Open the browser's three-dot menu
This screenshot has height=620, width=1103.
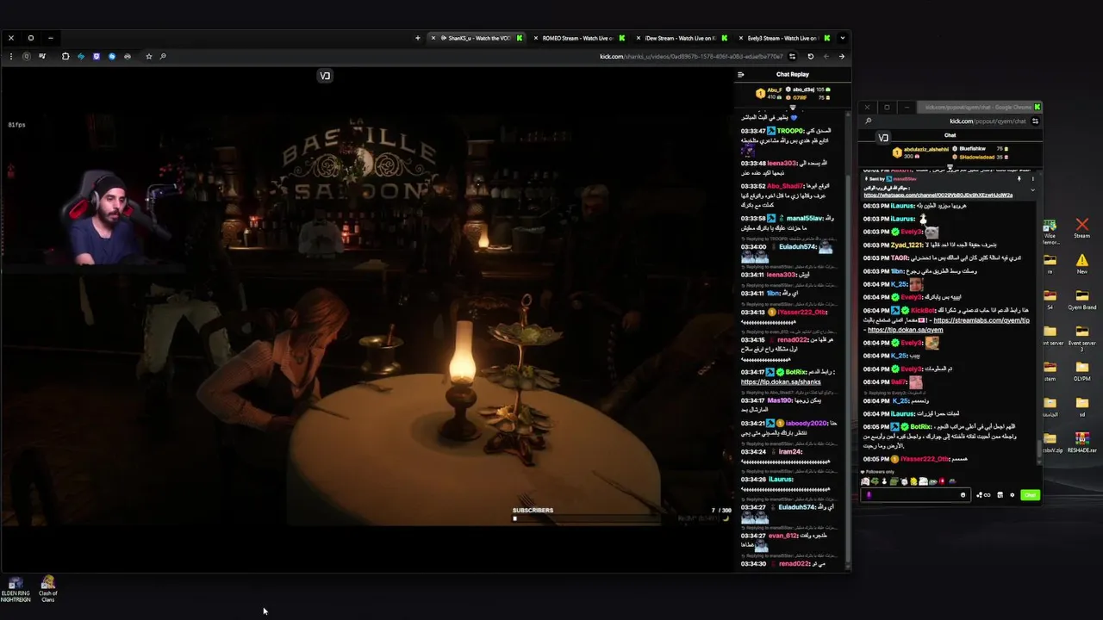point(11,56)
